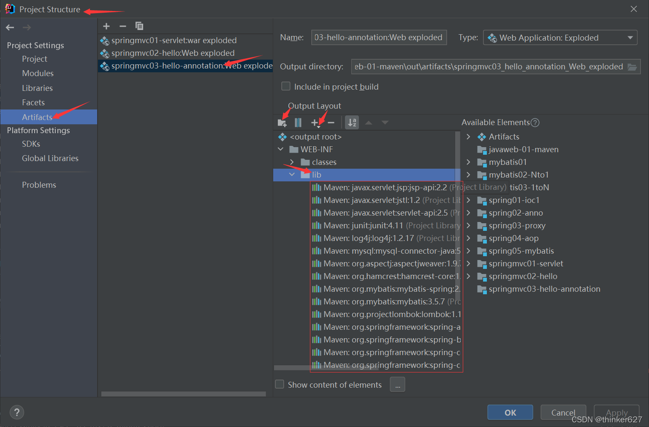Select Maven mysql-connector-java library
This screenshot has height=427, width=649.
(386, 251)
